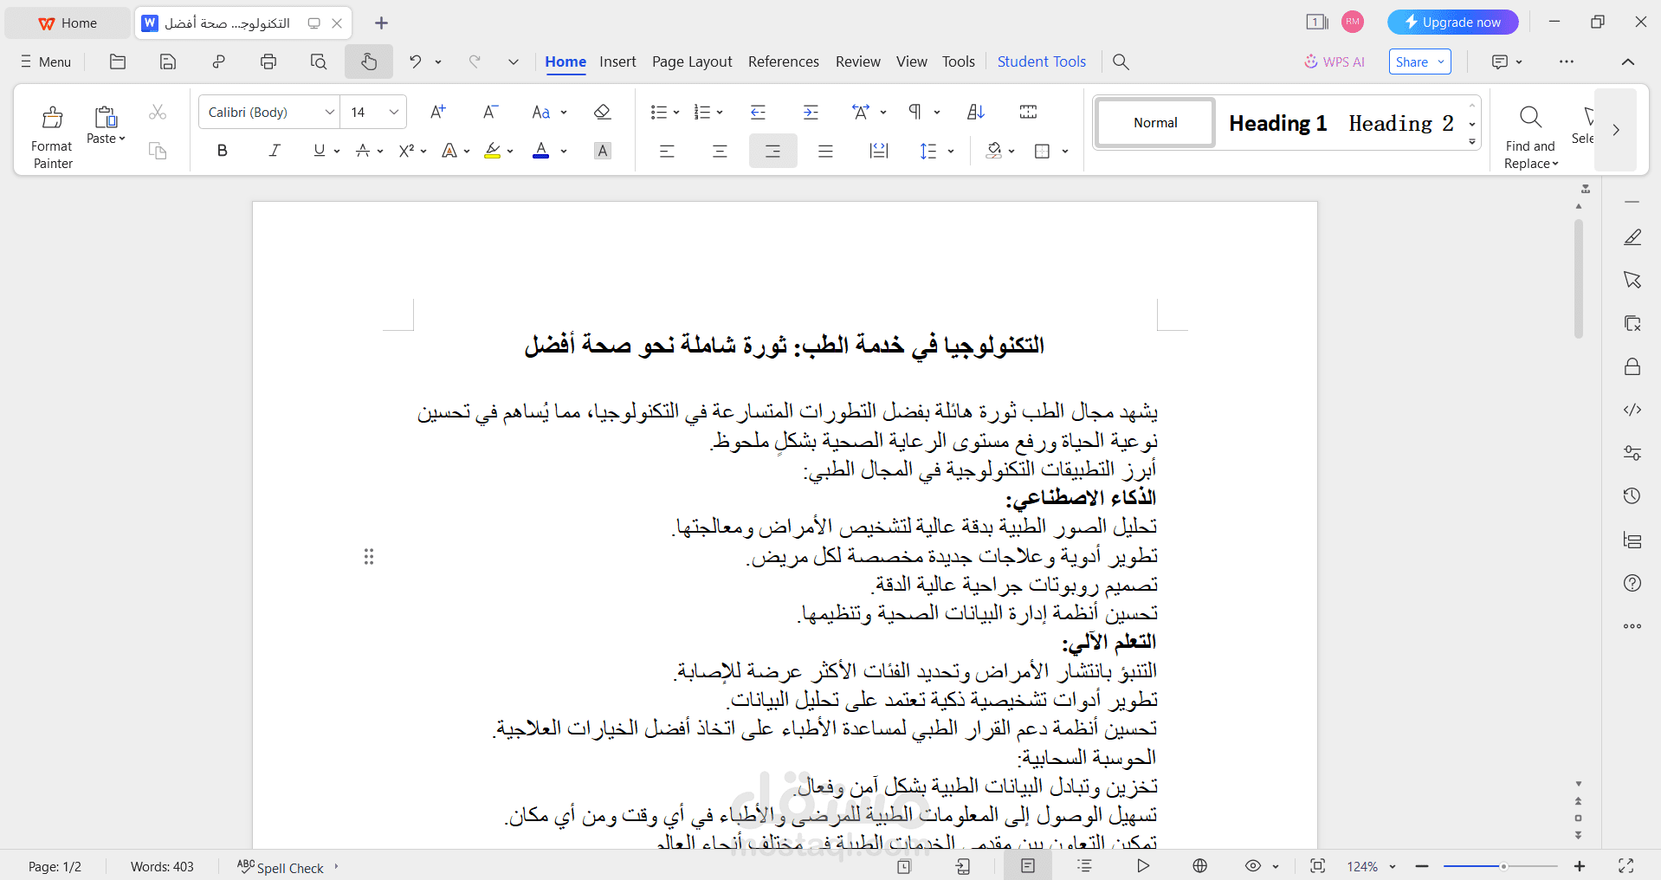
Task: Click the Increase Font Size icon
Action: [x=438, y=112]
